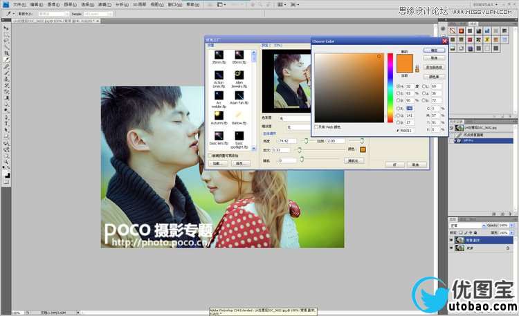The image size is (519, 316).
Task: Click the hex color field showing f68d11
Action: 407,131
